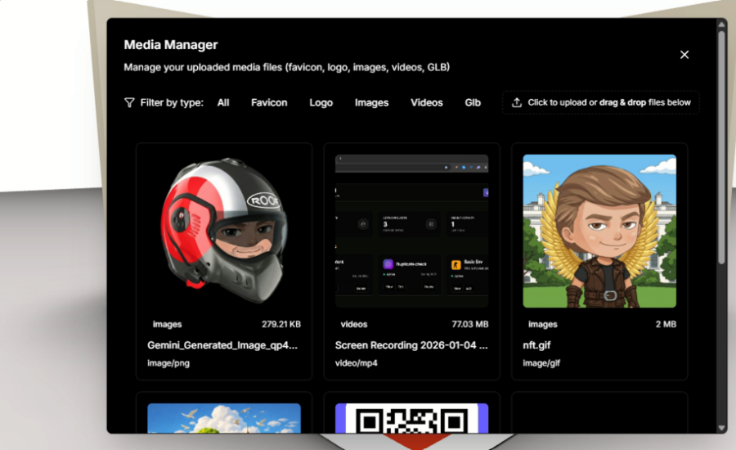The width and height of the screenshot is (736, 450).
Task: Click the Gemini_Generated_Image_qp4... filename
Action: (222, 345)
